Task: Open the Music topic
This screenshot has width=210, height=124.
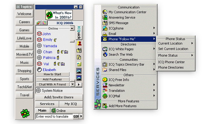Action: [24, 63]
